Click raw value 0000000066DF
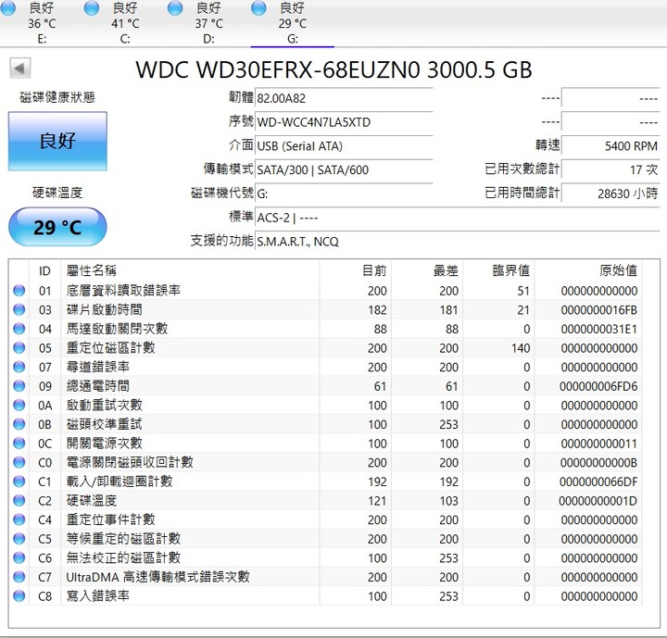This screenshot has height=638, width=667. click(x=598, y=482)
